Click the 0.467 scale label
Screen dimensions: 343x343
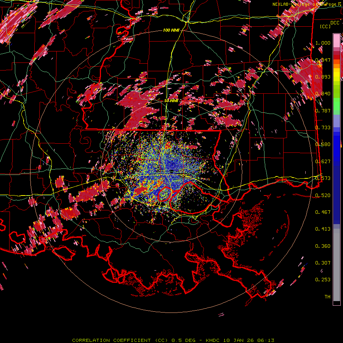click(x=323, y=212)
